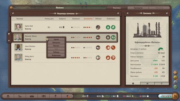The height and width of the screenshot is (101, 180).
Task: Click the company's $ 33.8 M capitalization value
Action: [162, 65]
